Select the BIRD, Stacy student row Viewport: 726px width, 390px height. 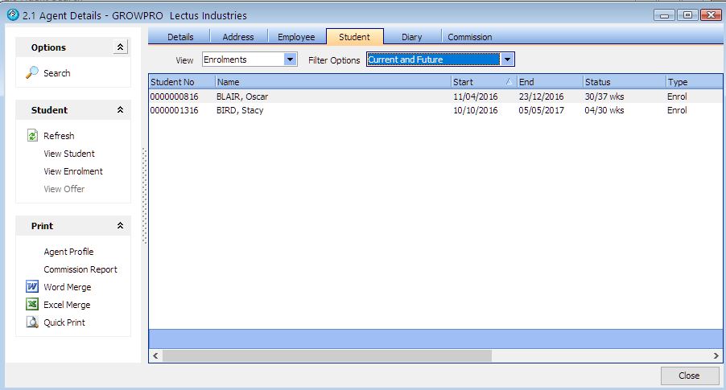tap(240, 110)
